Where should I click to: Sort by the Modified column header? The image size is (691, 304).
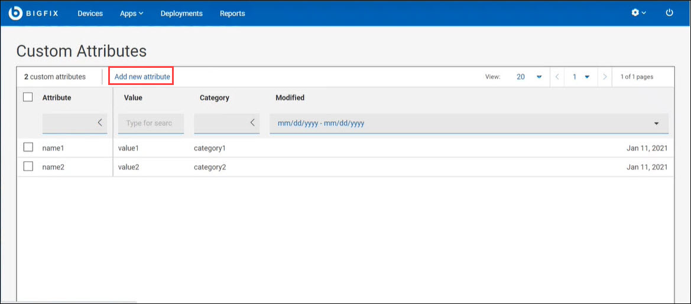(x=290, y=97)
